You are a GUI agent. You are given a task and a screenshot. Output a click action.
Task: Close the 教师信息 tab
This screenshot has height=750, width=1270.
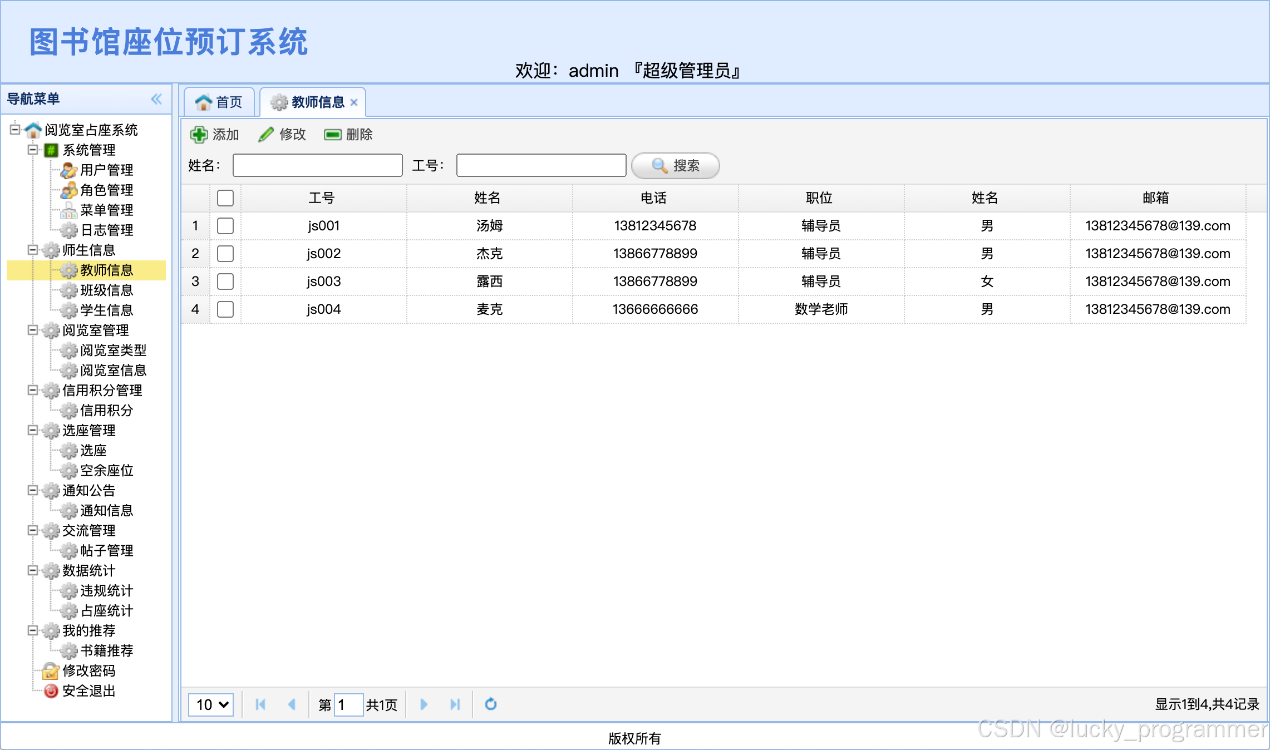point(354,102)
